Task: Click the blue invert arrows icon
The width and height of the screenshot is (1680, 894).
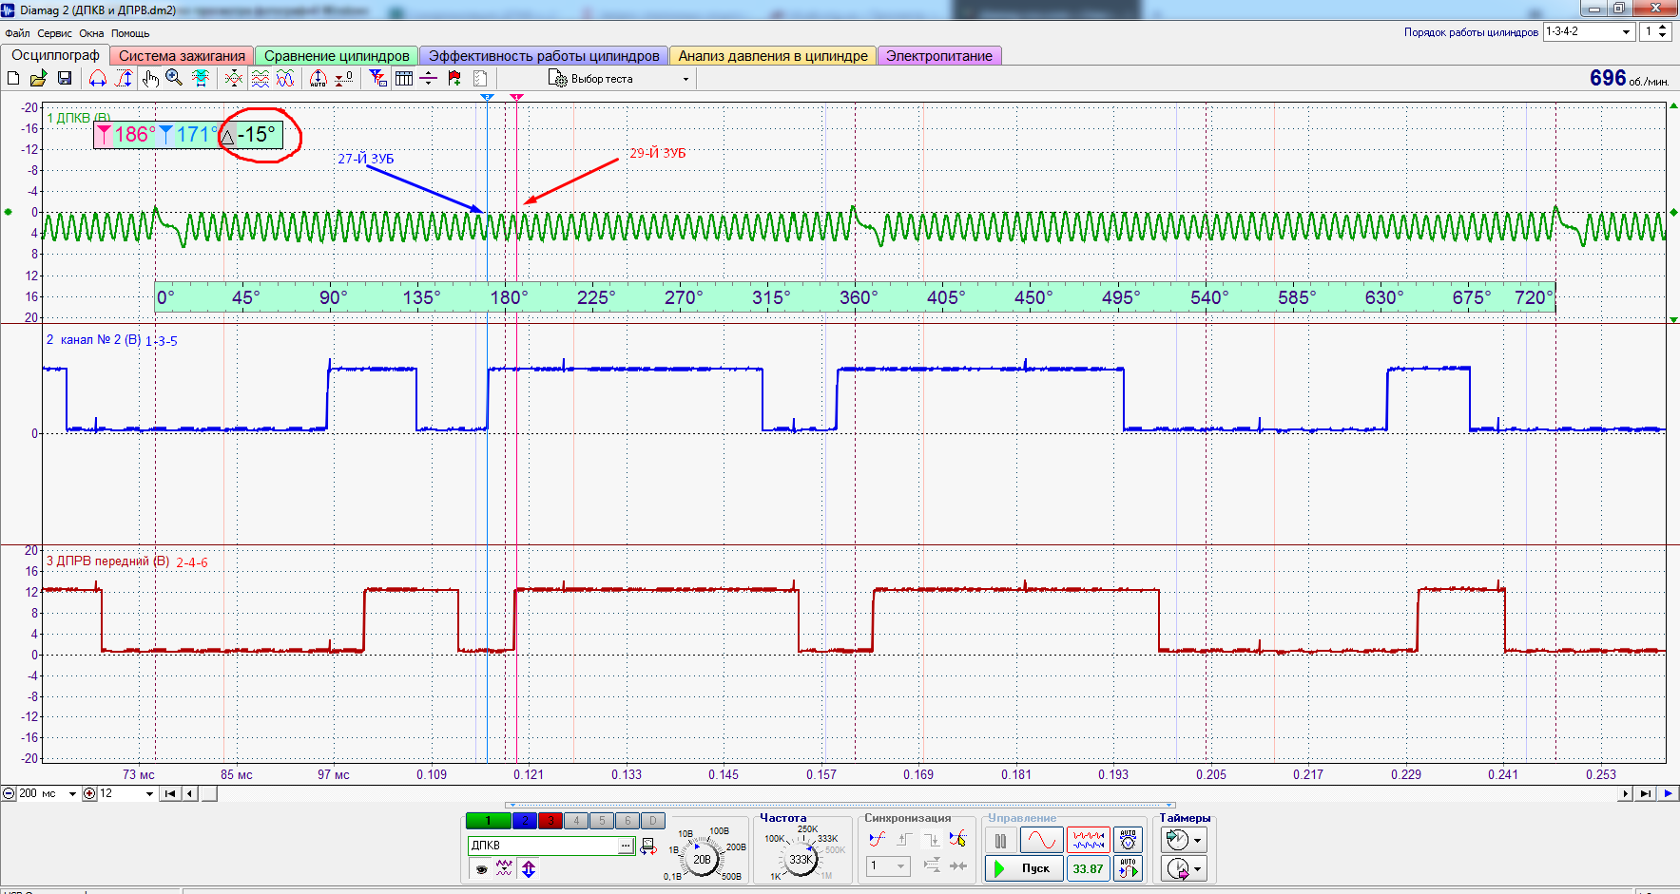Action: click(x=529, y=868)
